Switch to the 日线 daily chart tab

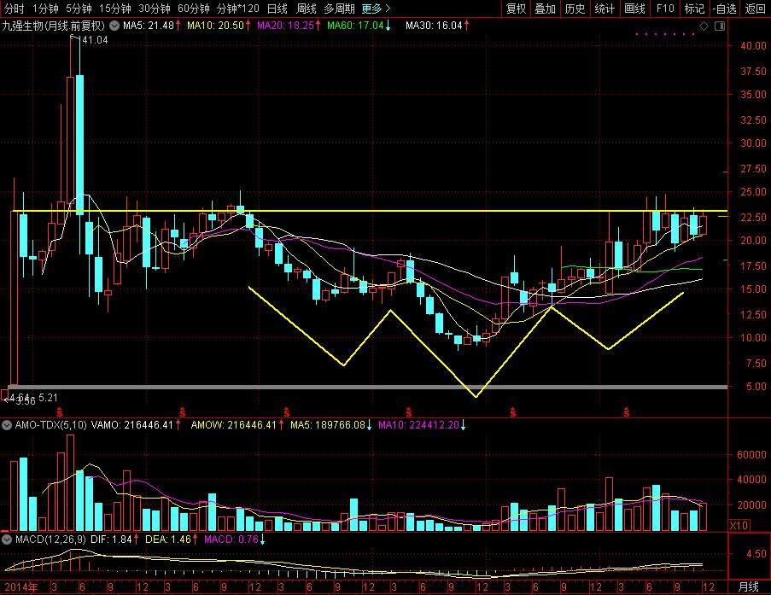click(x=277, y=9)
